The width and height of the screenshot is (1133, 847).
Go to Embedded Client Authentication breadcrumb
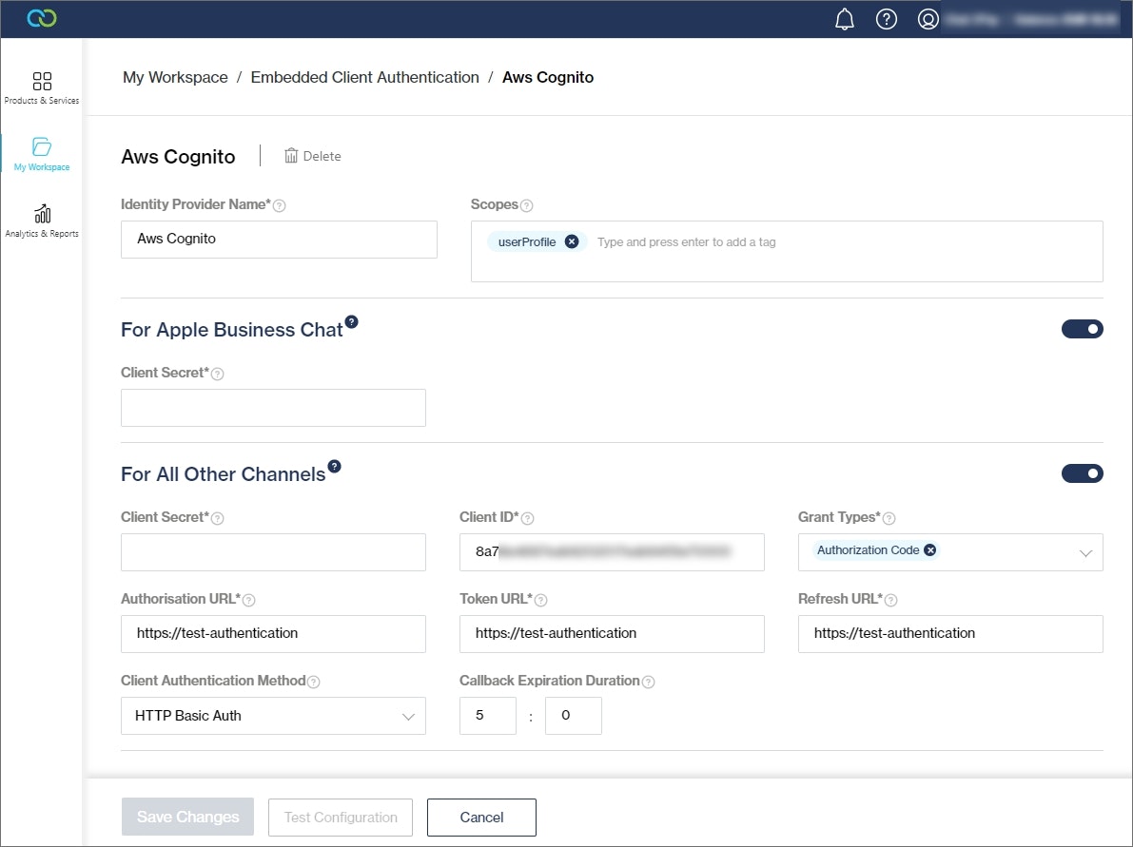click(365, 77)
